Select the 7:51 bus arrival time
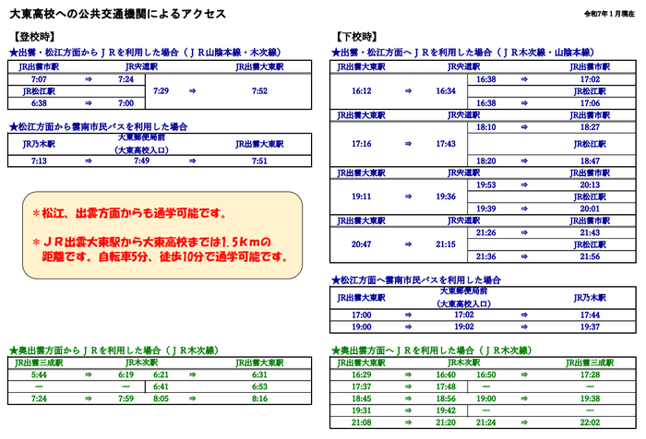 click(259, 161)
